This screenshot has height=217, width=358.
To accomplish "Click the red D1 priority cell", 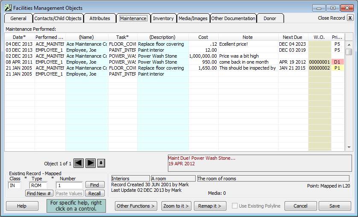I will click(x=337, y=62).
